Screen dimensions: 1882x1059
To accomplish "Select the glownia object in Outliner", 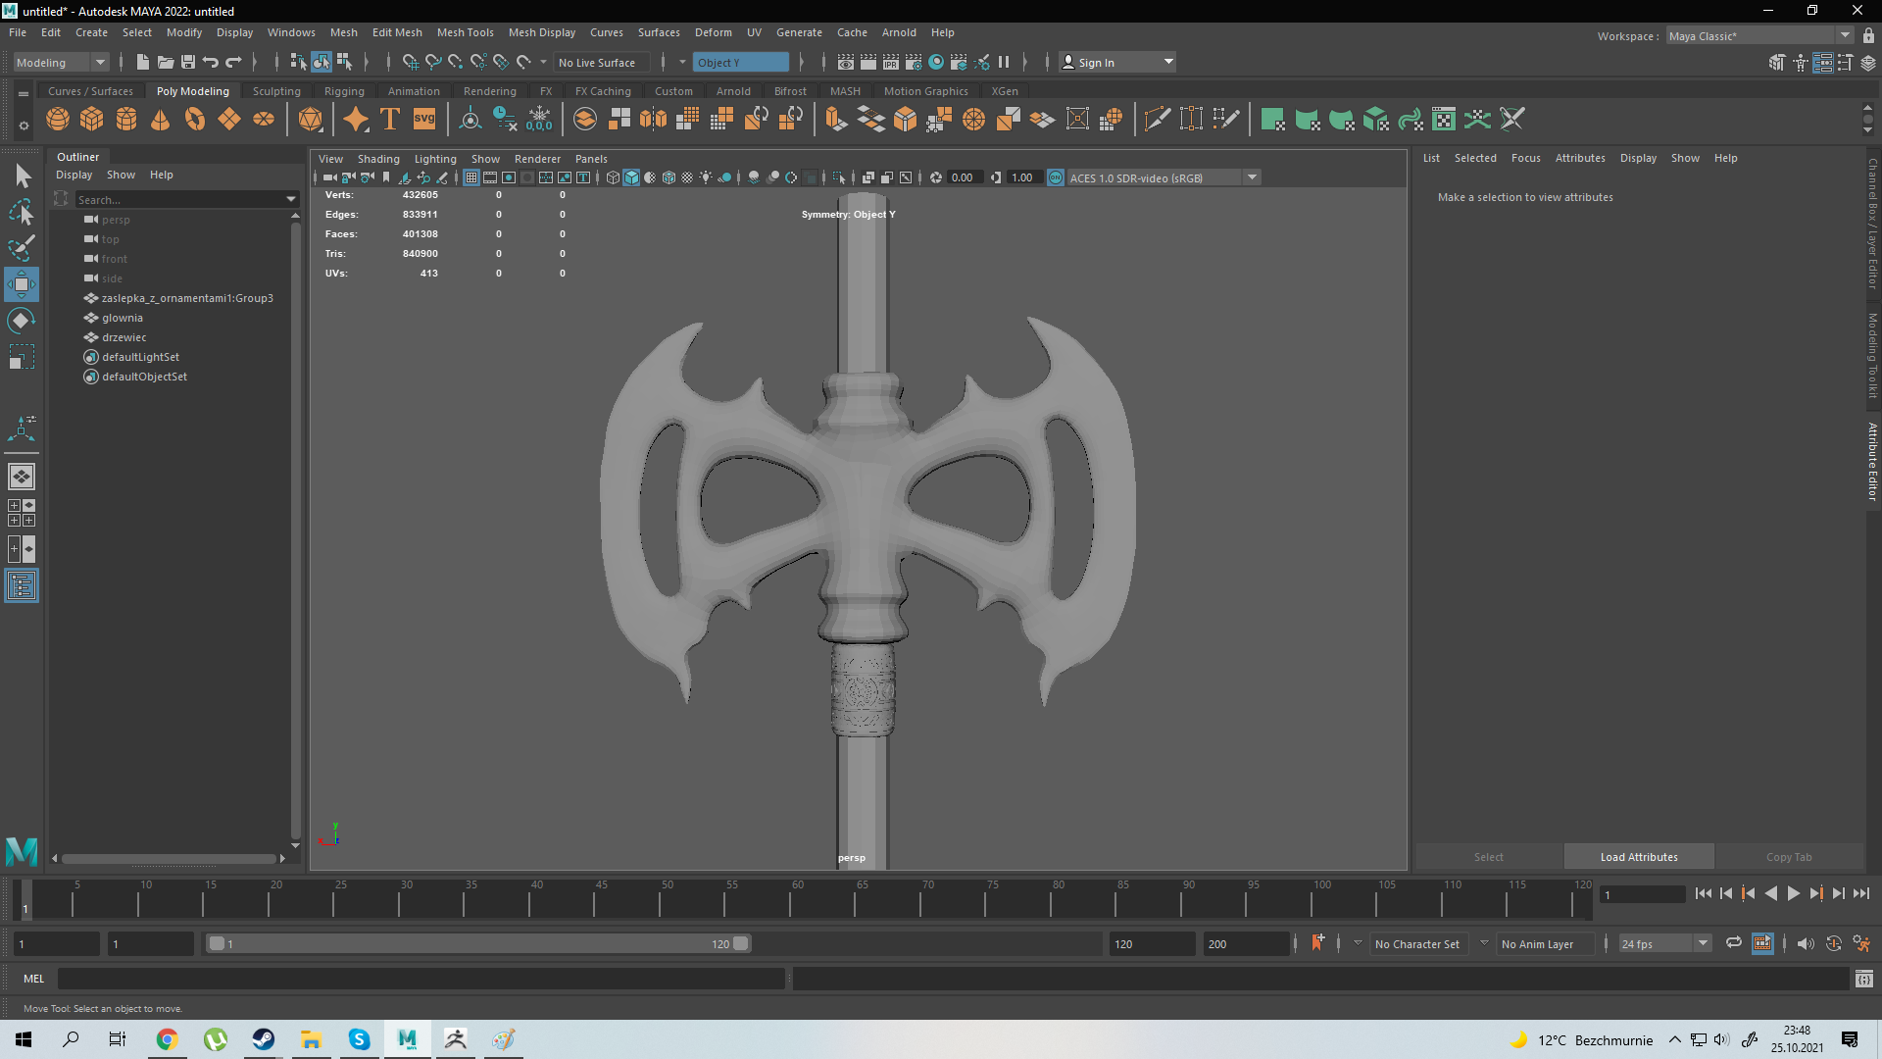I will click(123, 318).
